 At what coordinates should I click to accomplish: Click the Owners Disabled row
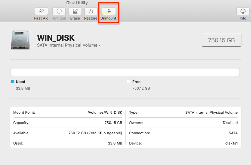click(183, 123)
